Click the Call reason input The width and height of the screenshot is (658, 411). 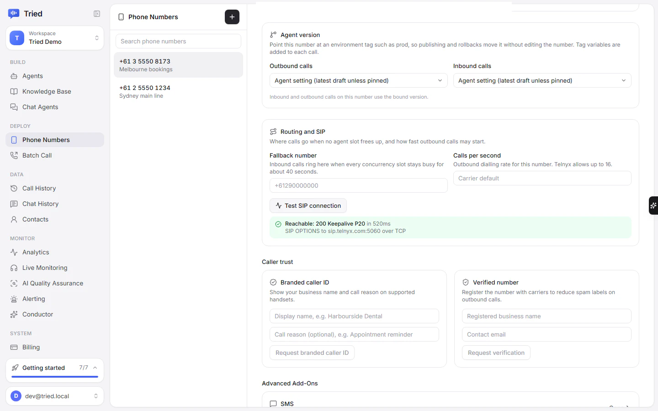pos(354,334)
